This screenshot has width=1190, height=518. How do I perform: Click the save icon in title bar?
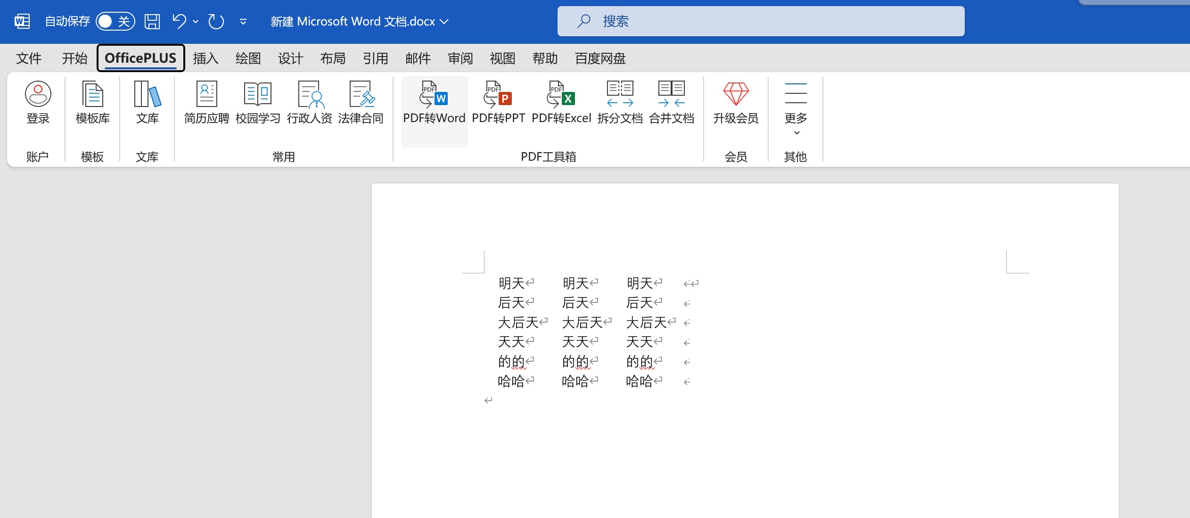pyautogui.click(x=152, y=21)
